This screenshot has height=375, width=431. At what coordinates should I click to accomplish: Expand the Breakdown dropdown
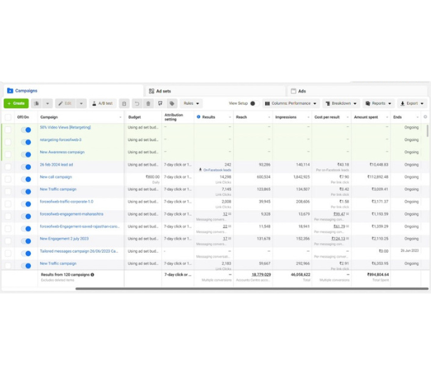click(x=341, y=103)
